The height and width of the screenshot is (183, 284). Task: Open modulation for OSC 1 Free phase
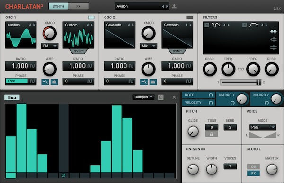coord(32,81)
